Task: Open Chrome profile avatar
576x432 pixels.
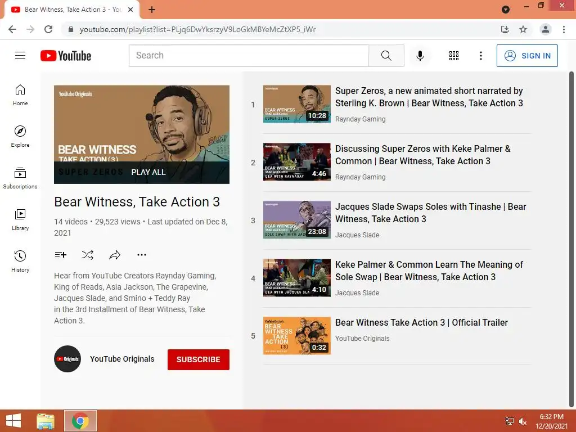Action: [546, 29]
